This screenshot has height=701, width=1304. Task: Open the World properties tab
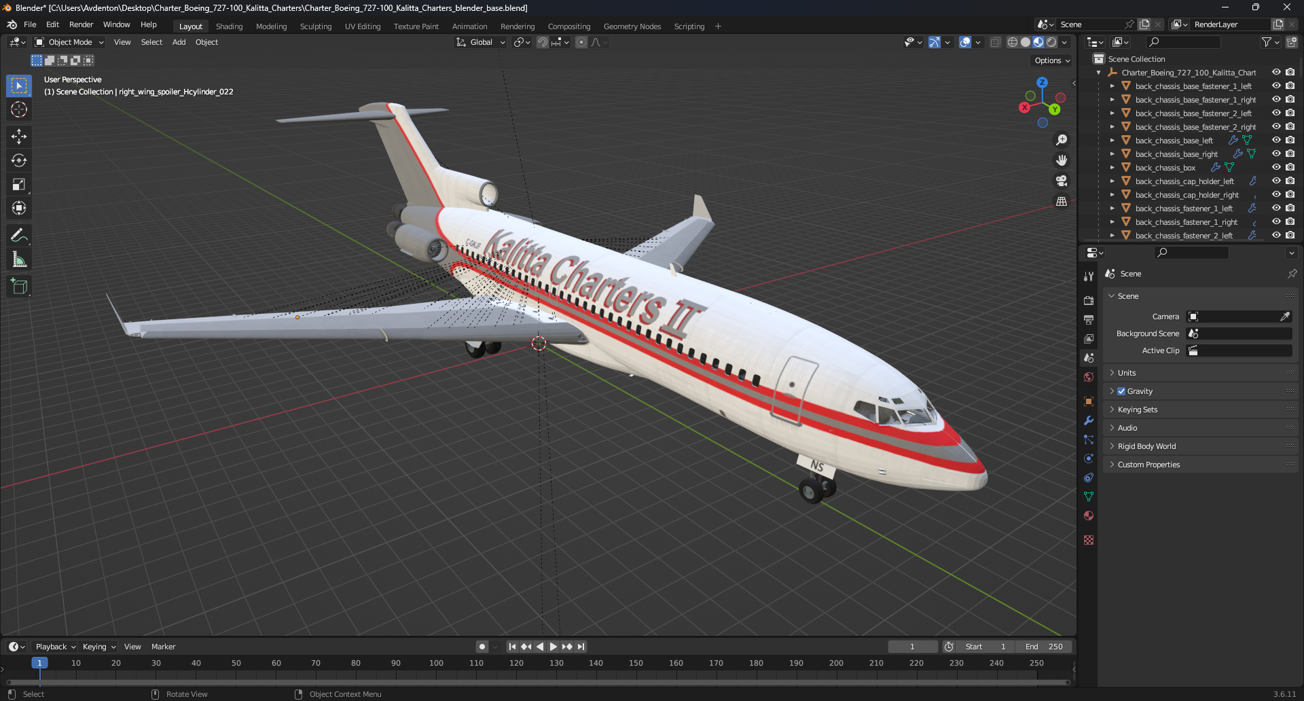(x=1089, y=377)
